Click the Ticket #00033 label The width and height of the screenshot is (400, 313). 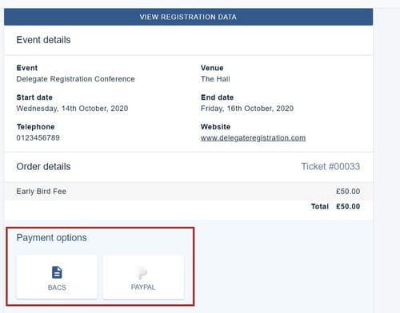330,167
